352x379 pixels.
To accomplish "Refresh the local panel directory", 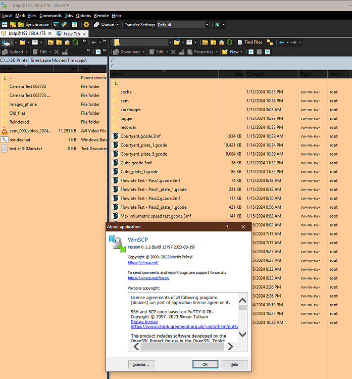I will (75, 42).
